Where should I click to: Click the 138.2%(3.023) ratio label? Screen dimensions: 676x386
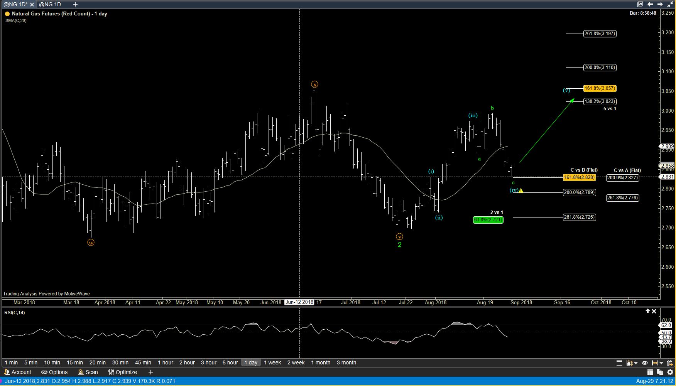click(600, 101)
